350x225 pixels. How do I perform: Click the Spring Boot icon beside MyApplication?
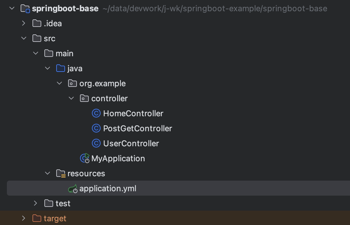[84, 158]
